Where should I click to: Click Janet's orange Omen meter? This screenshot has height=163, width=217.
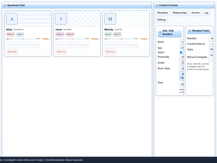click(x=96, y=39)
